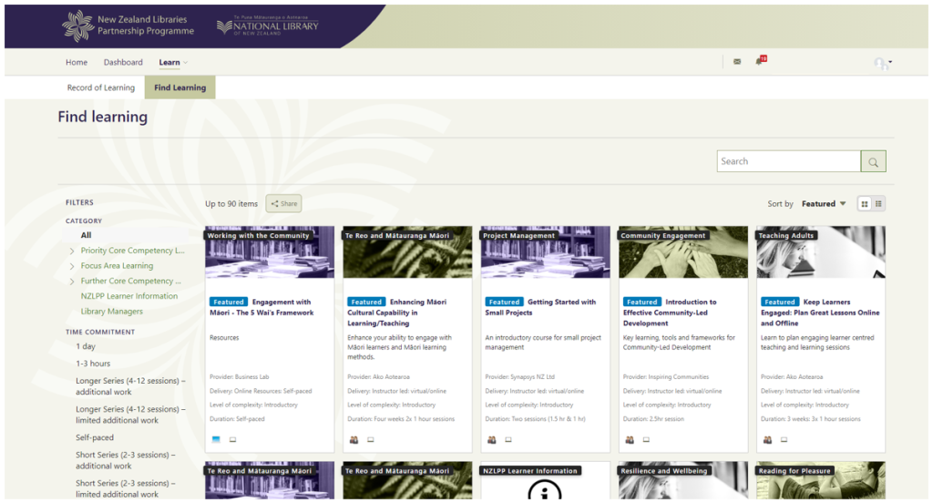Open the Dashboard menu item
The width and height of the screenshot is (933, 503).
coord(123,62)
